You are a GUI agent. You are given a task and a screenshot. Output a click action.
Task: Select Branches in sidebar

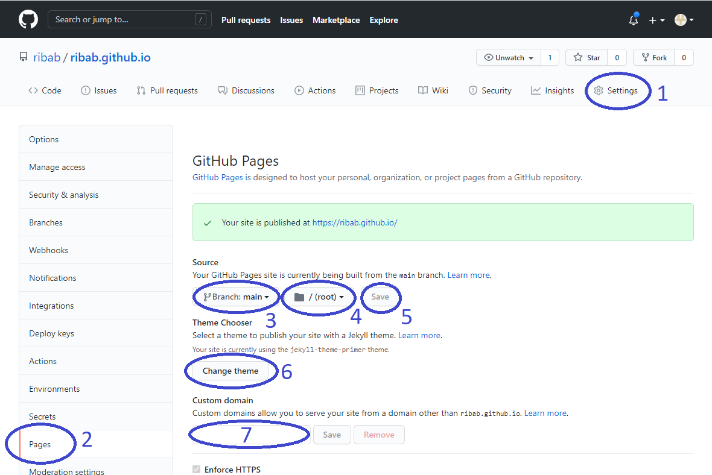click(x=96, y=222)
